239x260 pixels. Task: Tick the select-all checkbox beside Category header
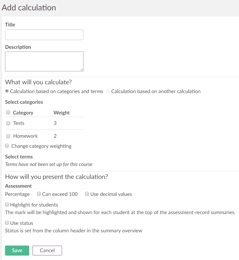8,112
